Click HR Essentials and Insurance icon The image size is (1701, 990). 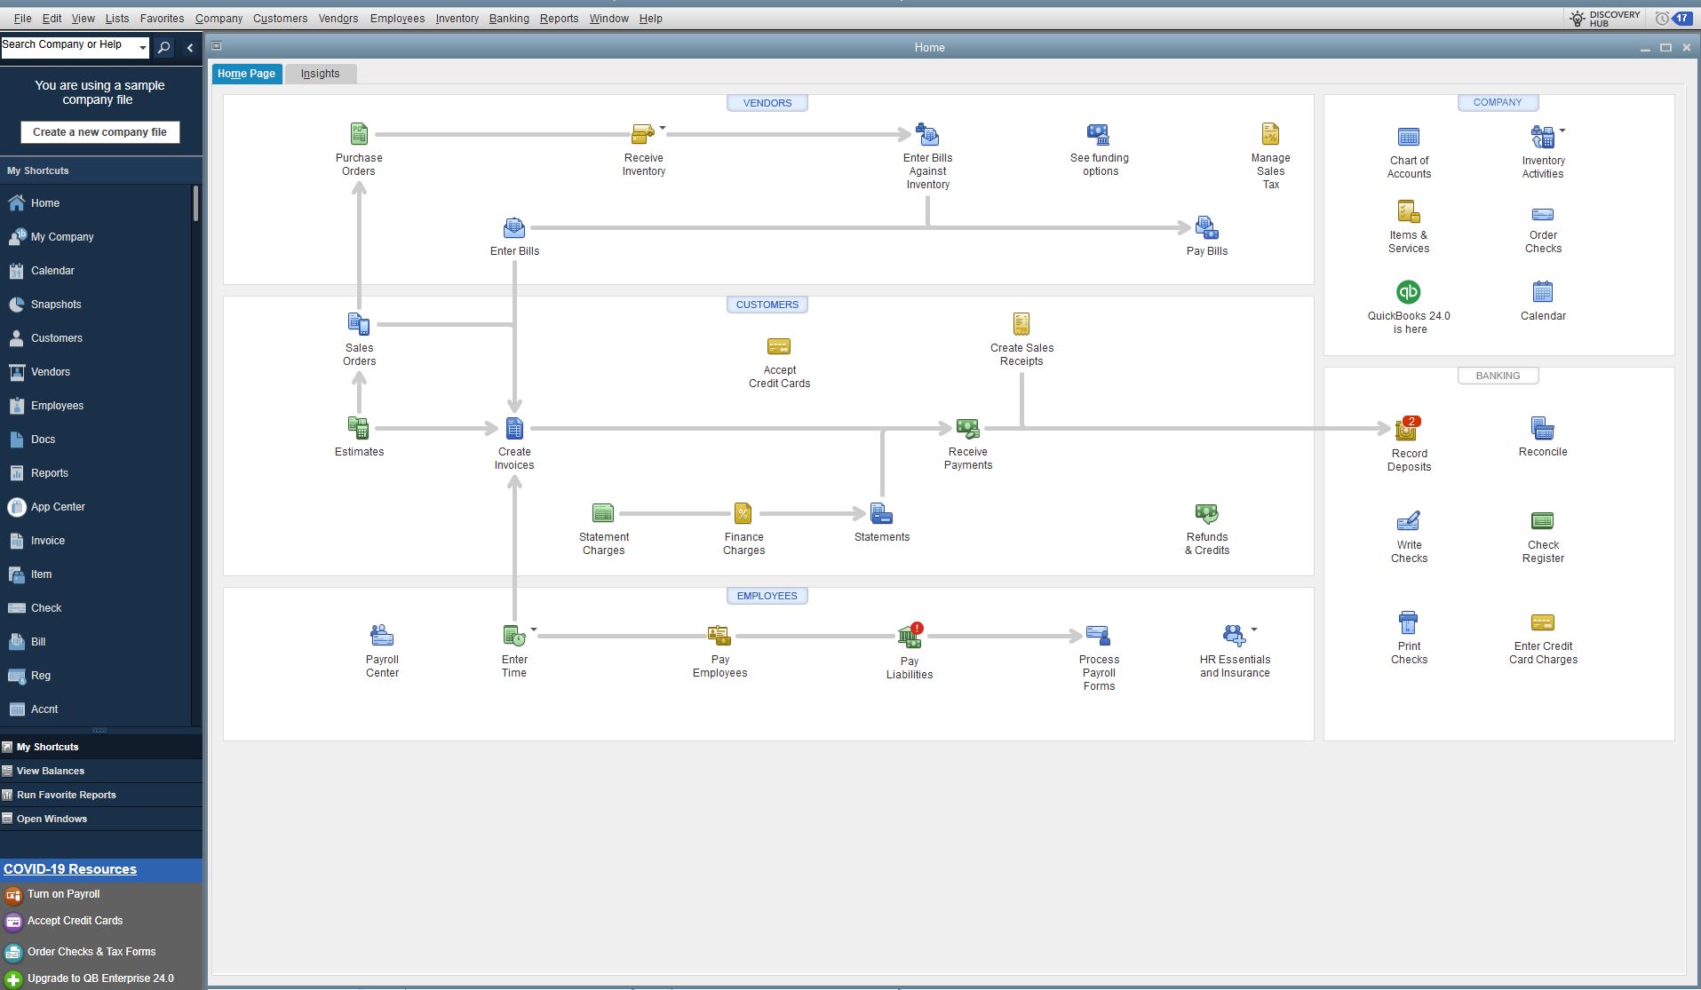click(1234, 636)
